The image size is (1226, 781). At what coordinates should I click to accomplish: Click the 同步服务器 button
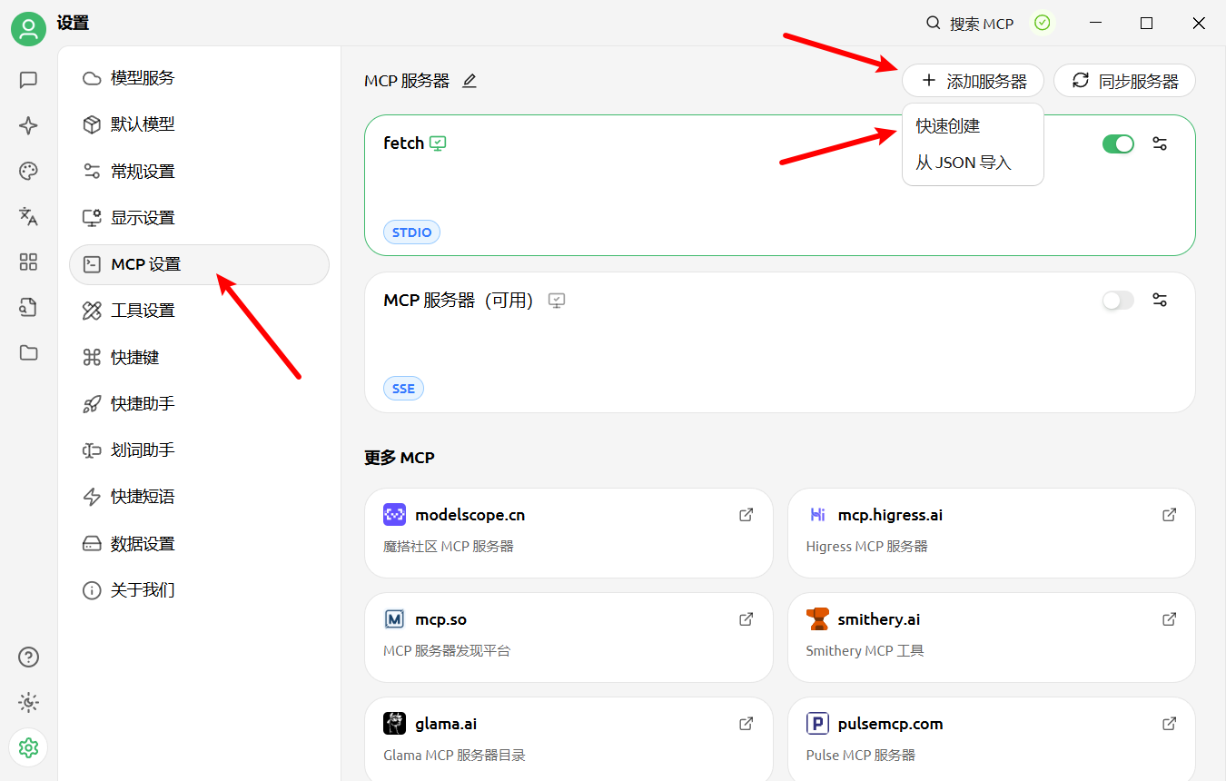coord(1124,81)
